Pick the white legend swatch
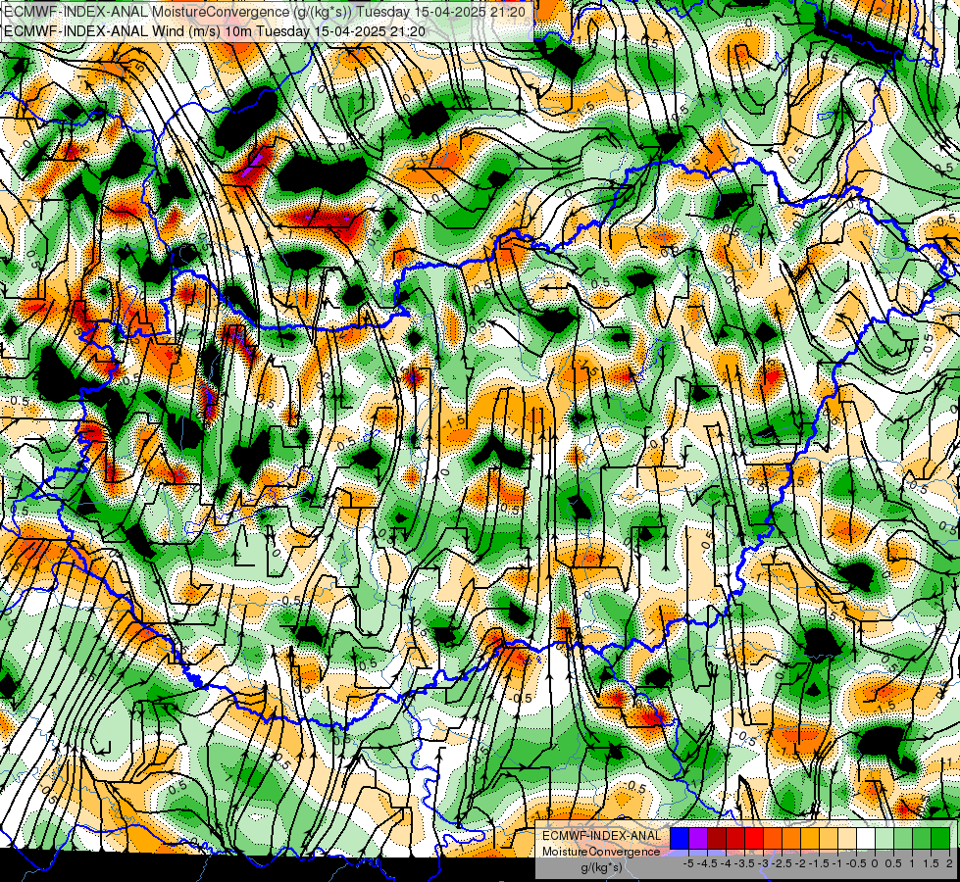 pyautogui.click(x=866, y=839)
